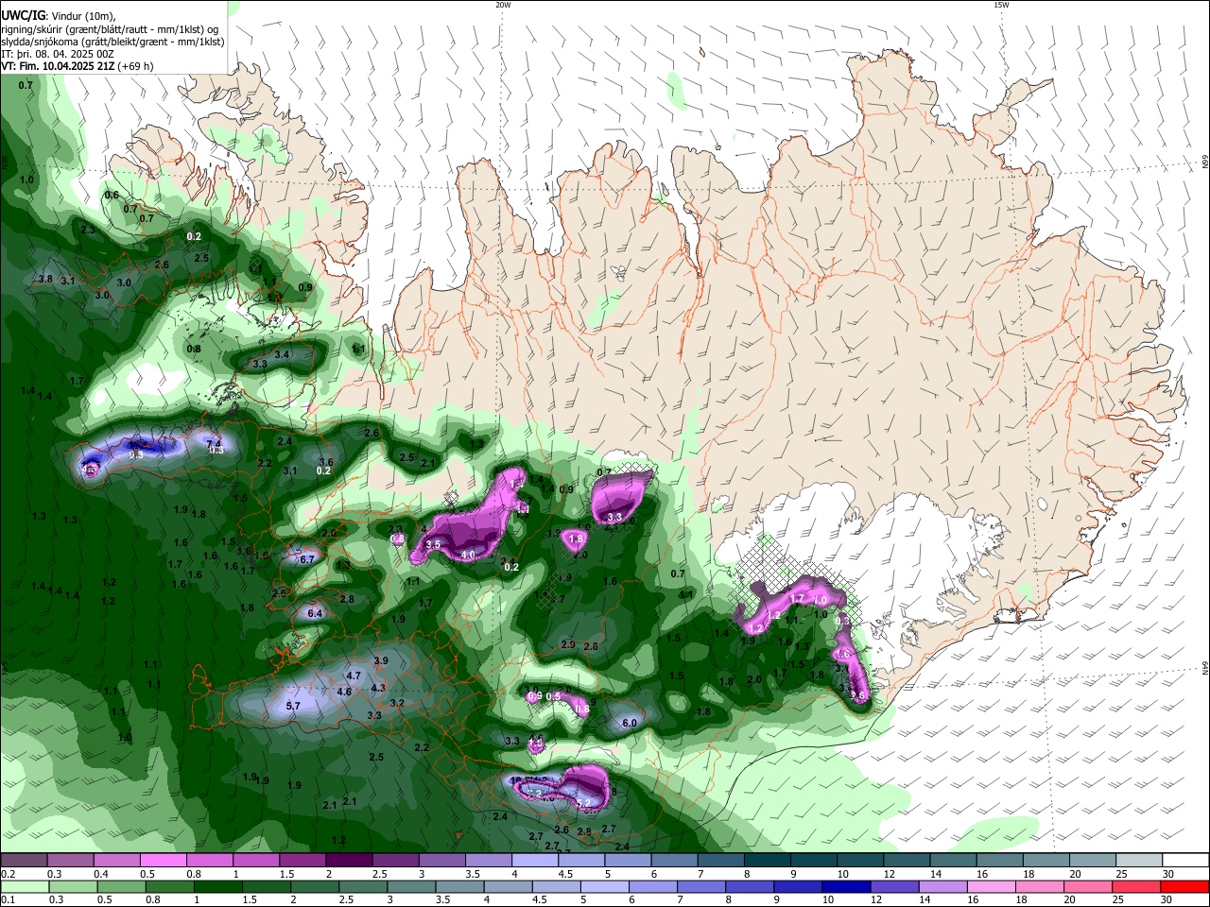
Task: Click the 'rigning/skúrir' description line
Action: coord(110,29)
